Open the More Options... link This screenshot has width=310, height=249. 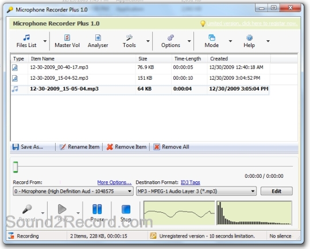114,182
